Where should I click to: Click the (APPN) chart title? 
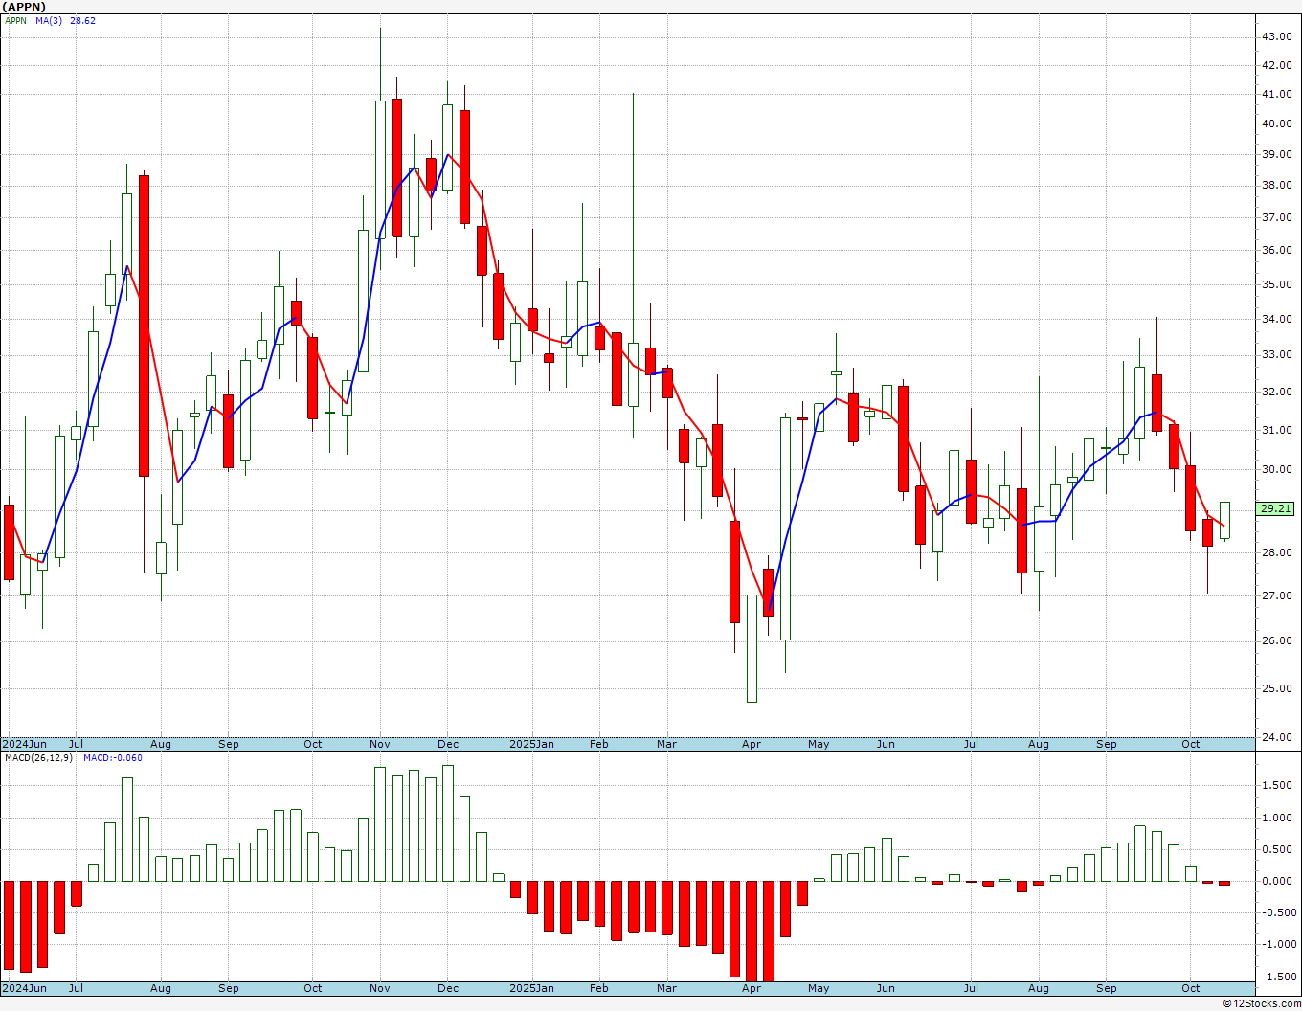24,6
